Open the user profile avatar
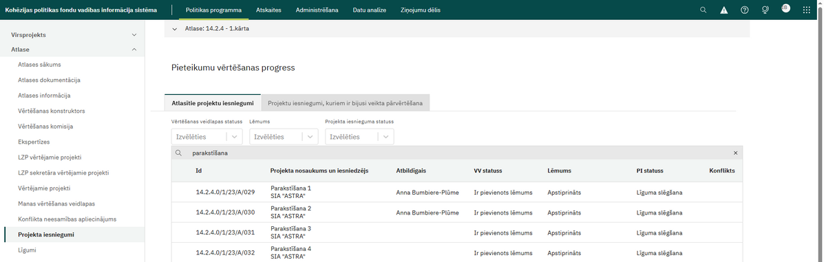This screenshot has width=826, height=262. [785, 8]
